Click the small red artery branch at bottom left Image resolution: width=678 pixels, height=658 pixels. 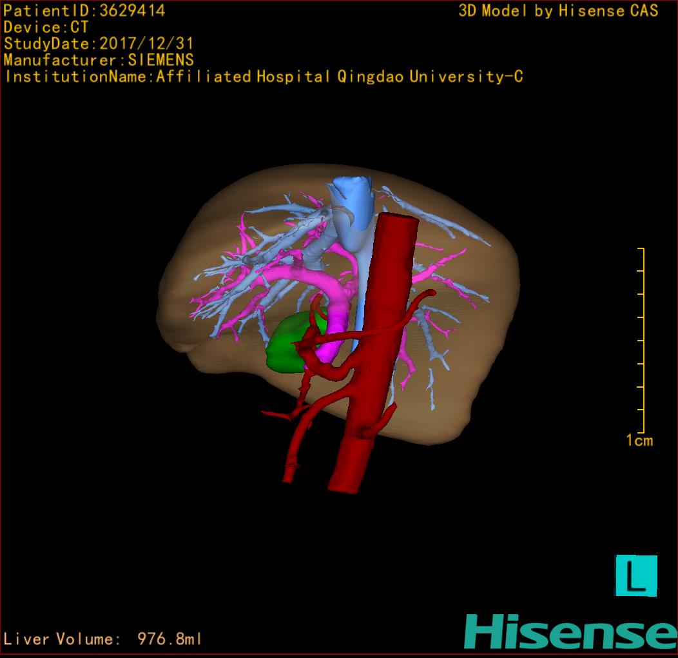click(x=277, y=415)
